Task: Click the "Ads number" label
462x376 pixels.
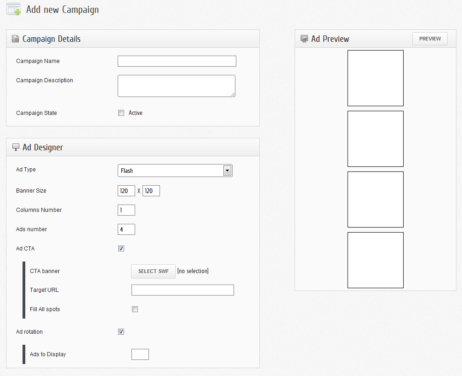Action: pos(32,229)
